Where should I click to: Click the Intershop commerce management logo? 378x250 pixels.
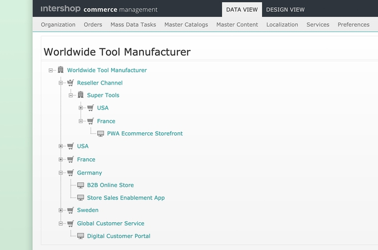click(99, 9)
